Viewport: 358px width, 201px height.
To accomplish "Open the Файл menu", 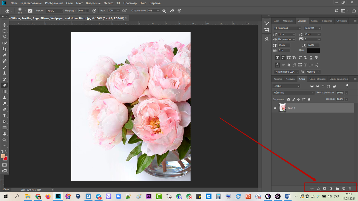I will (14, 3).
